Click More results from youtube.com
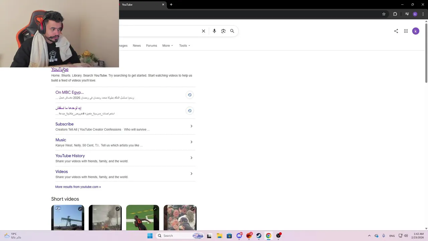Screen dimensions: 428x241 pos(78,187)
